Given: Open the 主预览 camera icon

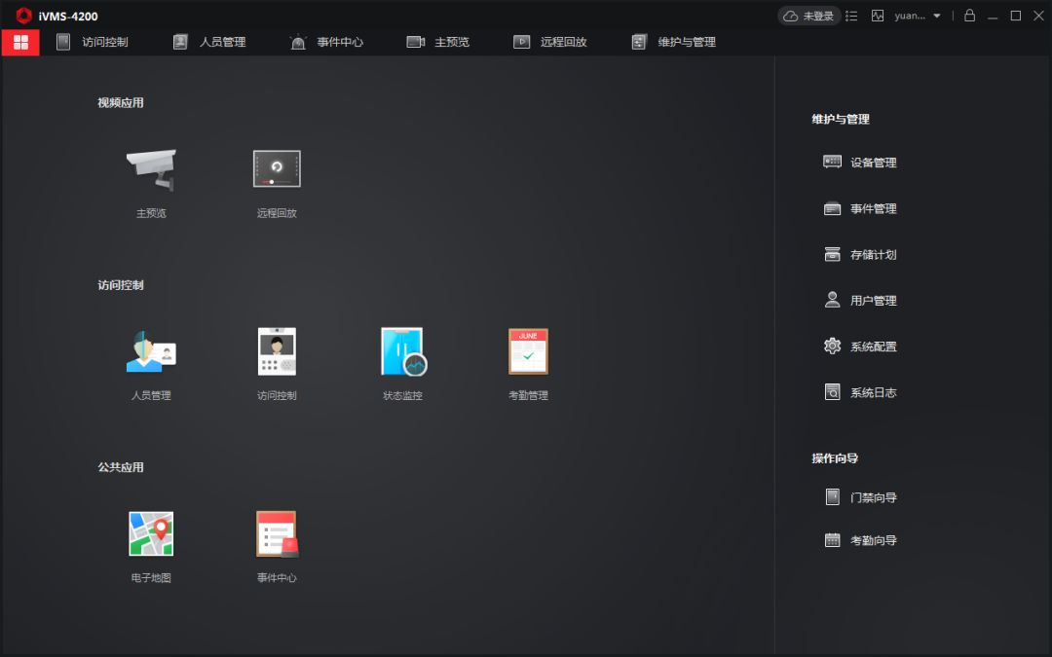Looking at the screenshot, I should coord(151,171).
